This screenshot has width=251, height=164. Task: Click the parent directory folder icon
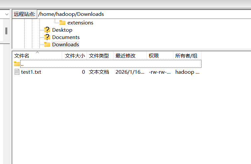coord(17,64)
